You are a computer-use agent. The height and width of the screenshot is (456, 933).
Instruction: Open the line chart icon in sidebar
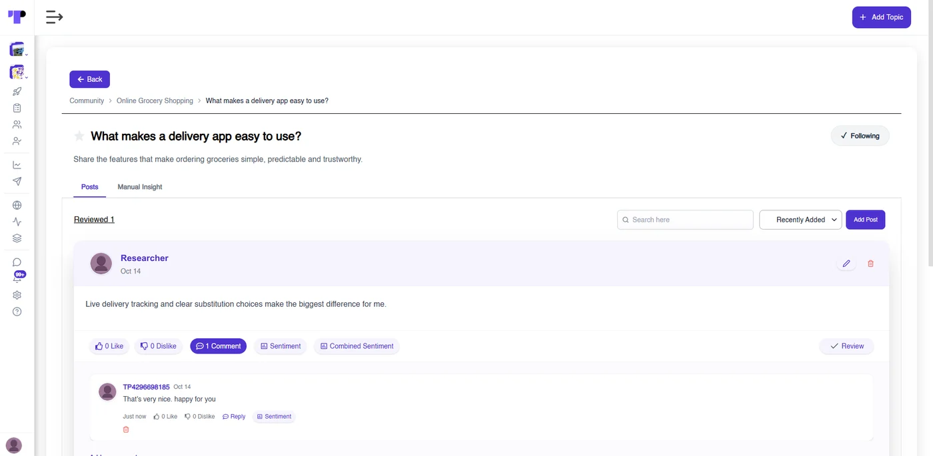pyautogui.click(x=17, y=165)
